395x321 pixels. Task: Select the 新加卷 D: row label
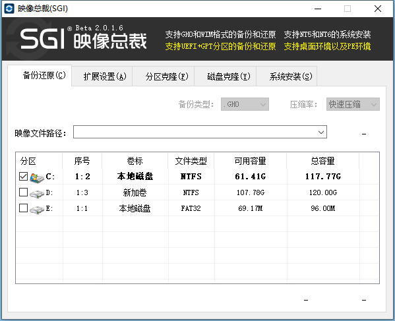point(135,193)
